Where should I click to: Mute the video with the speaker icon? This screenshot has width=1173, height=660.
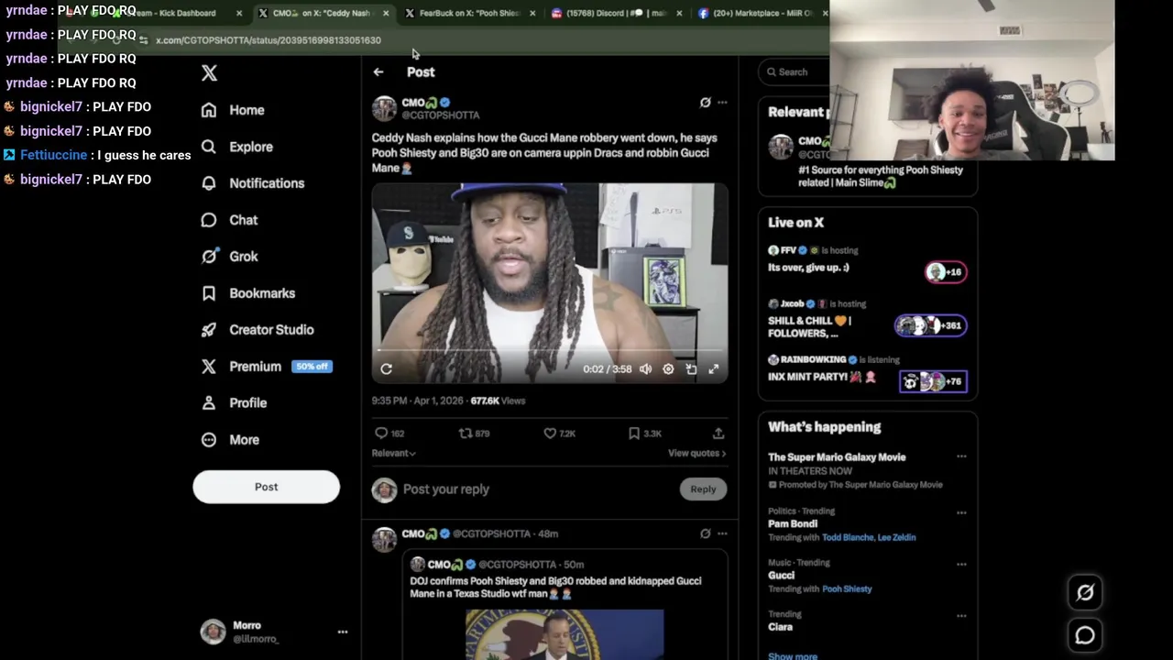click(x=645, y=369)
